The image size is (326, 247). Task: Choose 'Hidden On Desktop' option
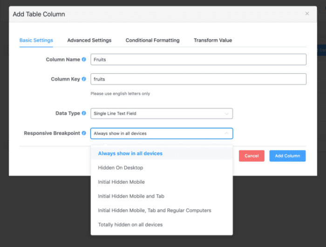(x=120, y=168)
